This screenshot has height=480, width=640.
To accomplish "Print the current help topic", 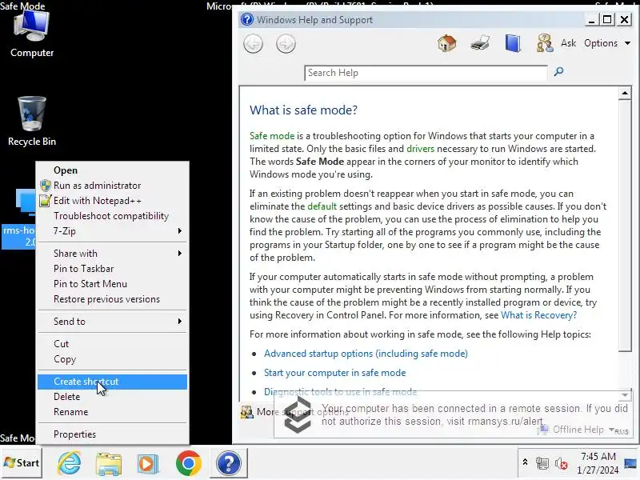I will (x=480, y=43).
